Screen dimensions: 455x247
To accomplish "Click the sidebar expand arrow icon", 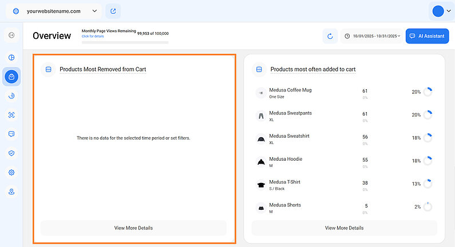I will point(11,35).
